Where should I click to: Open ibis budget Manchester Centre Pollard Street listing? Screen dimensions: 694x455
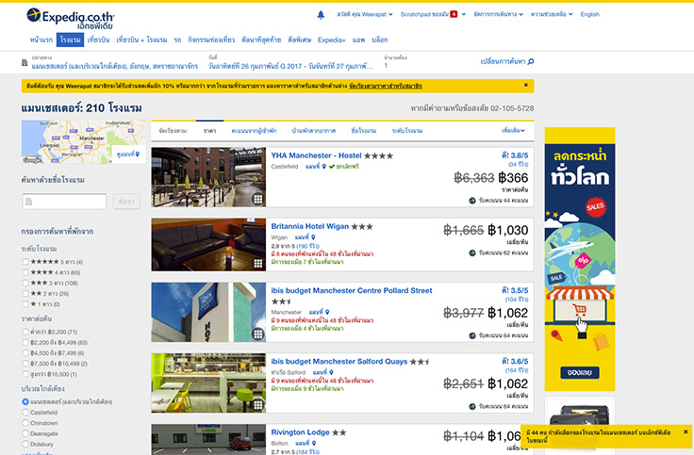(x=352, y=290)
